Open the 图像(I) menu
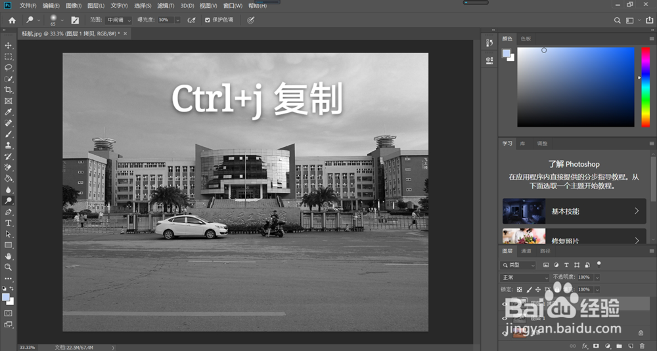The width and height of the screenshot is (657, 351). coord(74,5)
